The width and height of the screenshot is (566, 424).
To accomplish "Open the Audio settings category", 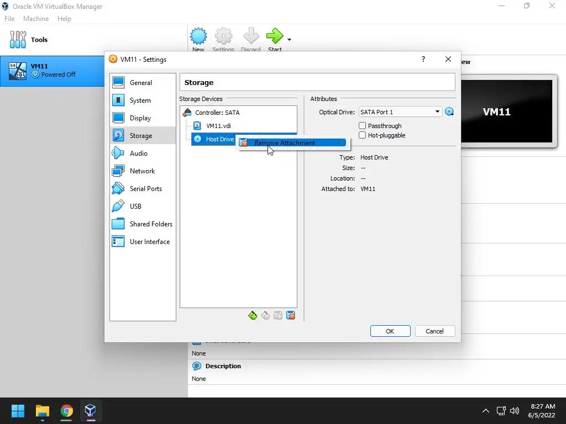I will (x=143, y=153).
